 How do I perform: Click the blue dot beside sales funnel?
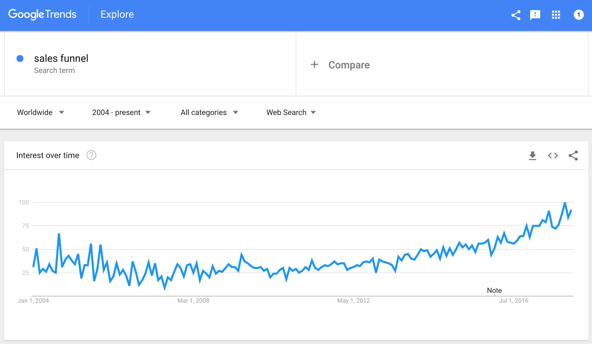pos(20,58)
